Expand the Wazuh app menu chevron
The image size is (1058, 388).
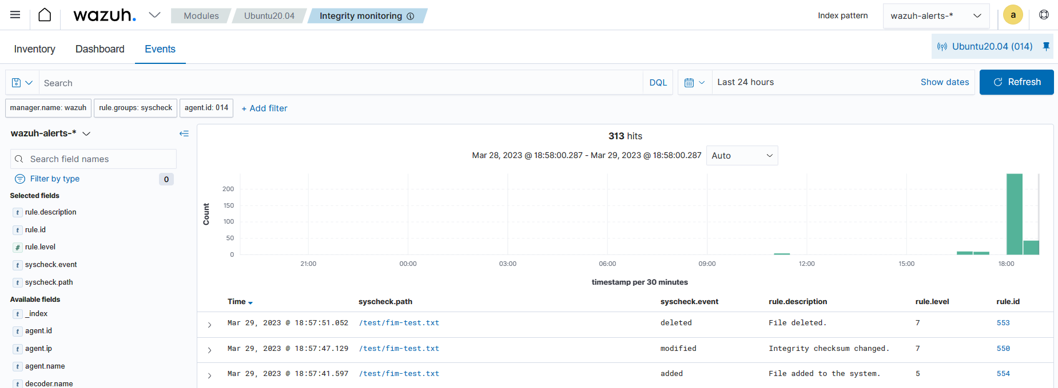(x=154, y=15)
